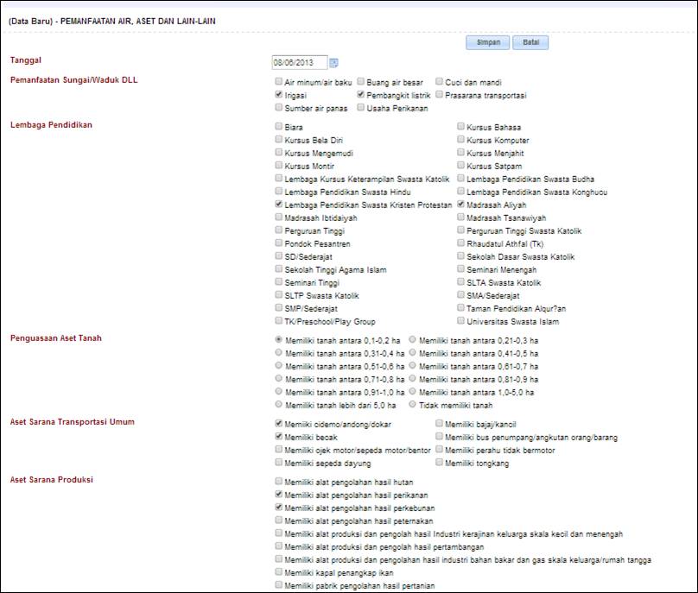The image size is (698, 593).
Task: Tick Memiliki alat pengolahan hasil hutan
Action: (x=279, y=481)
